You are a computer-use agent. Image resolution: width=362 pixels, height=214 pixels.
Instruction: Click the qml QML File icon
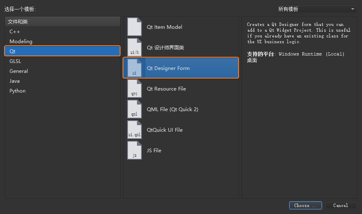click(x=135, y=109)
